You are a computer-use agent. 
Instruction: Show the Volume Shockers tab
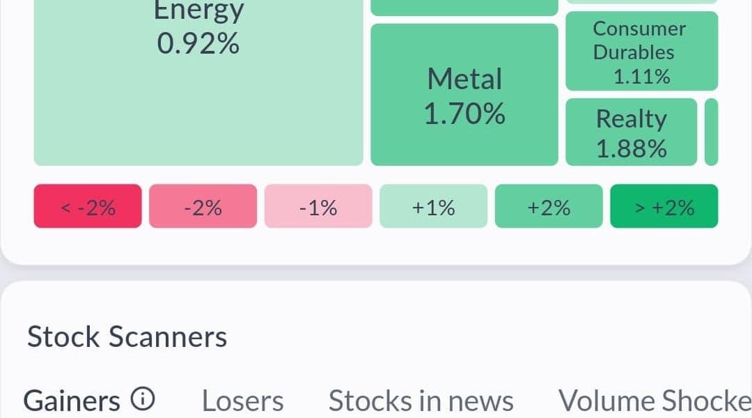click(x=655, y=401)
